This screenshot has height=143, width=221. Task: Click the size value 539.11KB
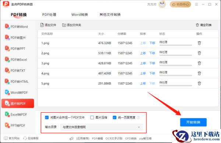point(105,53)
